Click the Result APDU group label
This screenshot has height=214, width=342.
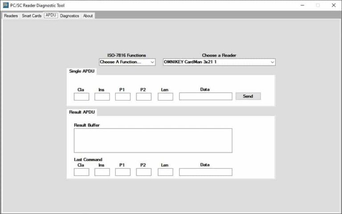click(82, 112)
